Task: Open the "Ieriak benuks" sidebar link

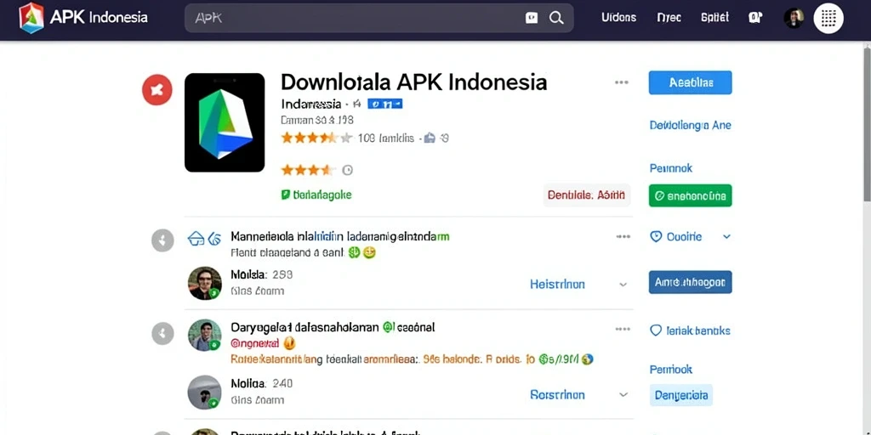Action: click(697, 330)
